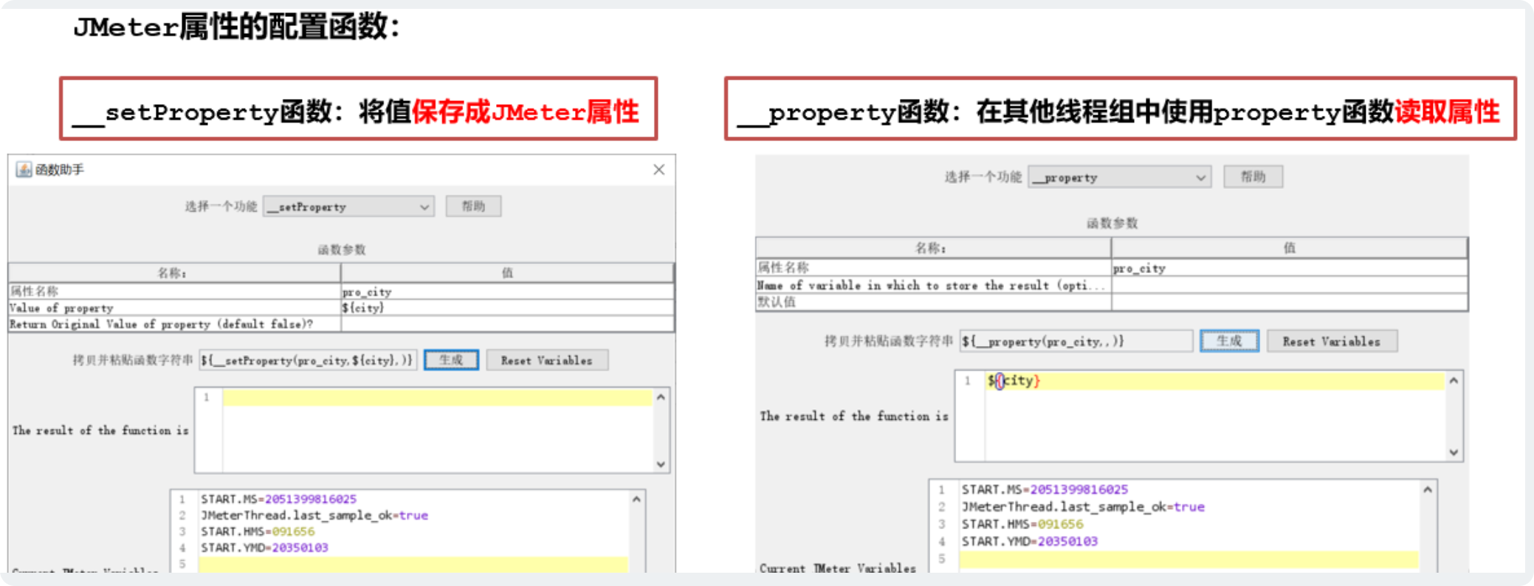The height and width of the screenshot is (586, 1534).
Task: Select JMeterThread.last_sample_ok=true in right list
Action: 1082,507
